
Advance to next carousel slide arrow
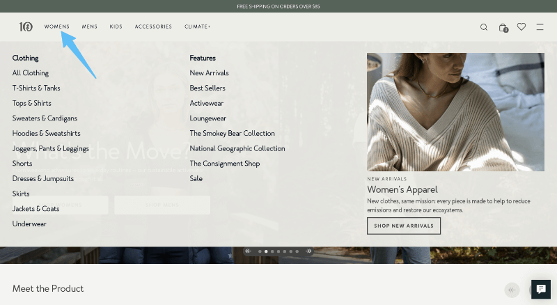(308, 251)
